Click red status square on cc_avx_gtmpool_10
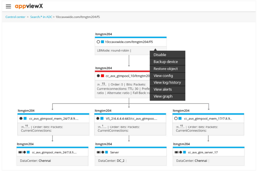Viewport: 259px width, 171px height. click(103, 76)
